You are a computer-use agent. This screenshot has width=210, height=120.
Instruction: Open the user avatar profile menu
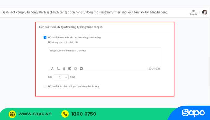204,12
